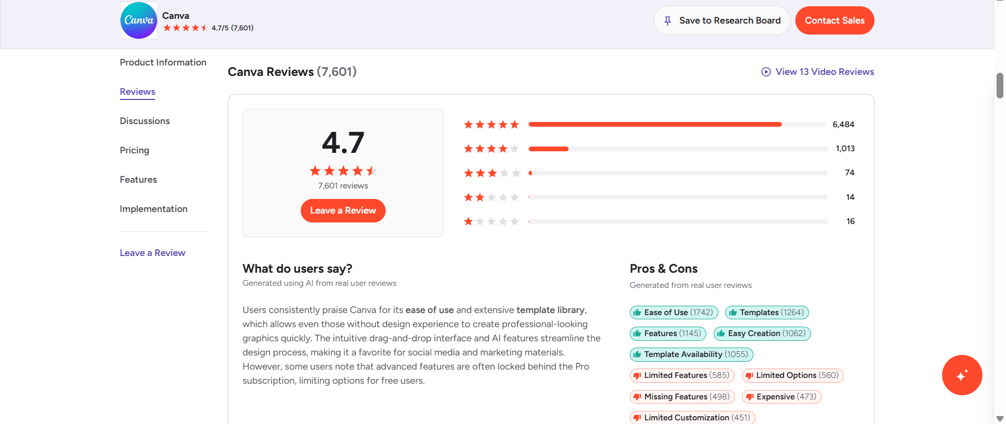
Task: Click the stars under the large 4.7 score
Action: pyautogui.click(x=343, y=171)
